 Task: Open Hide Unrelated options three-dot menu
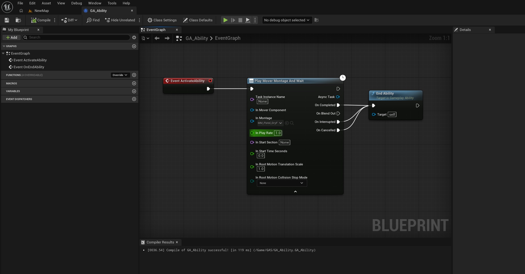(x=140, y=20)
